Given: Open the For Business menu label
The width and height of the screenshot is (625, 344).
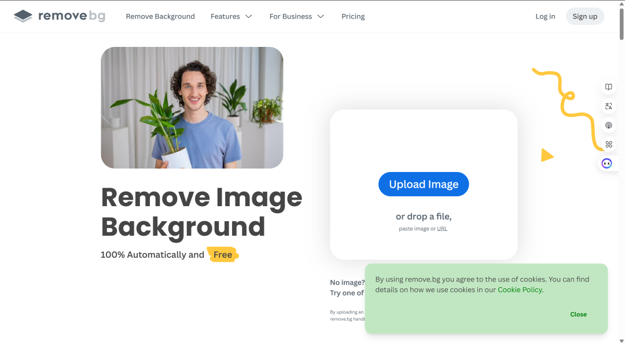Looking at the screenshot, I should [x=291, y=16].
